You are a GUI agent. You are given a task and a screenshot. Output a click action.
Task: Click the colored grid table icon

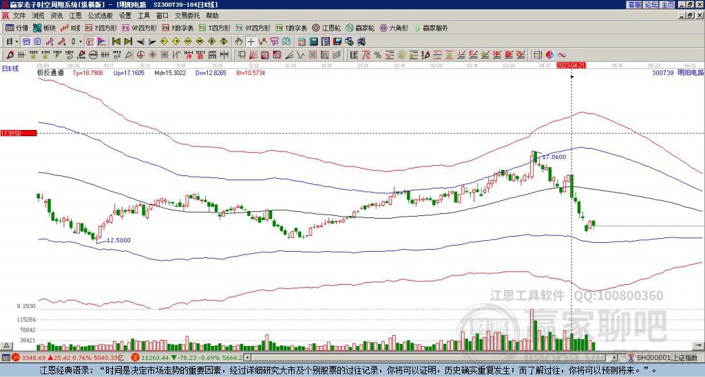(537, 55)
